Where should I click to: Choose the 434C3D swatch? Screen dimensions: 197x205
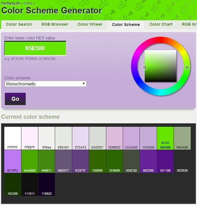tap(131, 161)
